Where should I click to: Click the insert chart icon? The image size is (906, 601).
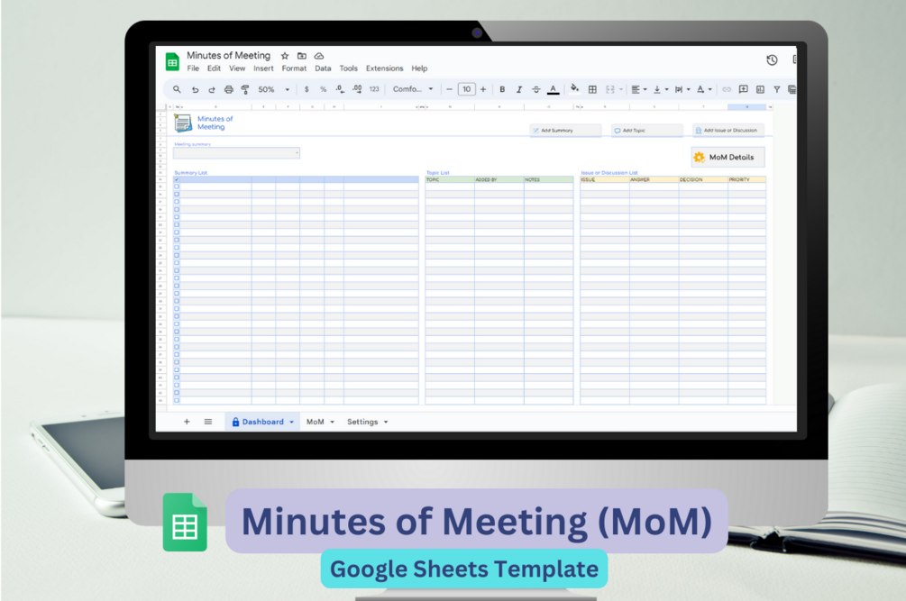tap(760, 89)
